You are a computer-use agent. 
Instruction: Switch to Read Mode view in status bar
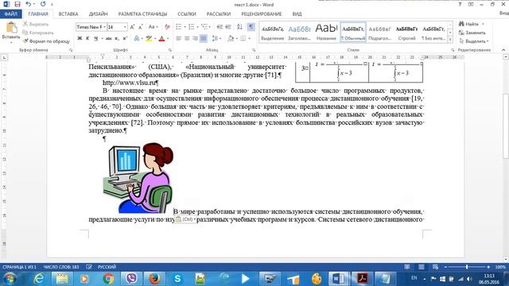(406, 267)
